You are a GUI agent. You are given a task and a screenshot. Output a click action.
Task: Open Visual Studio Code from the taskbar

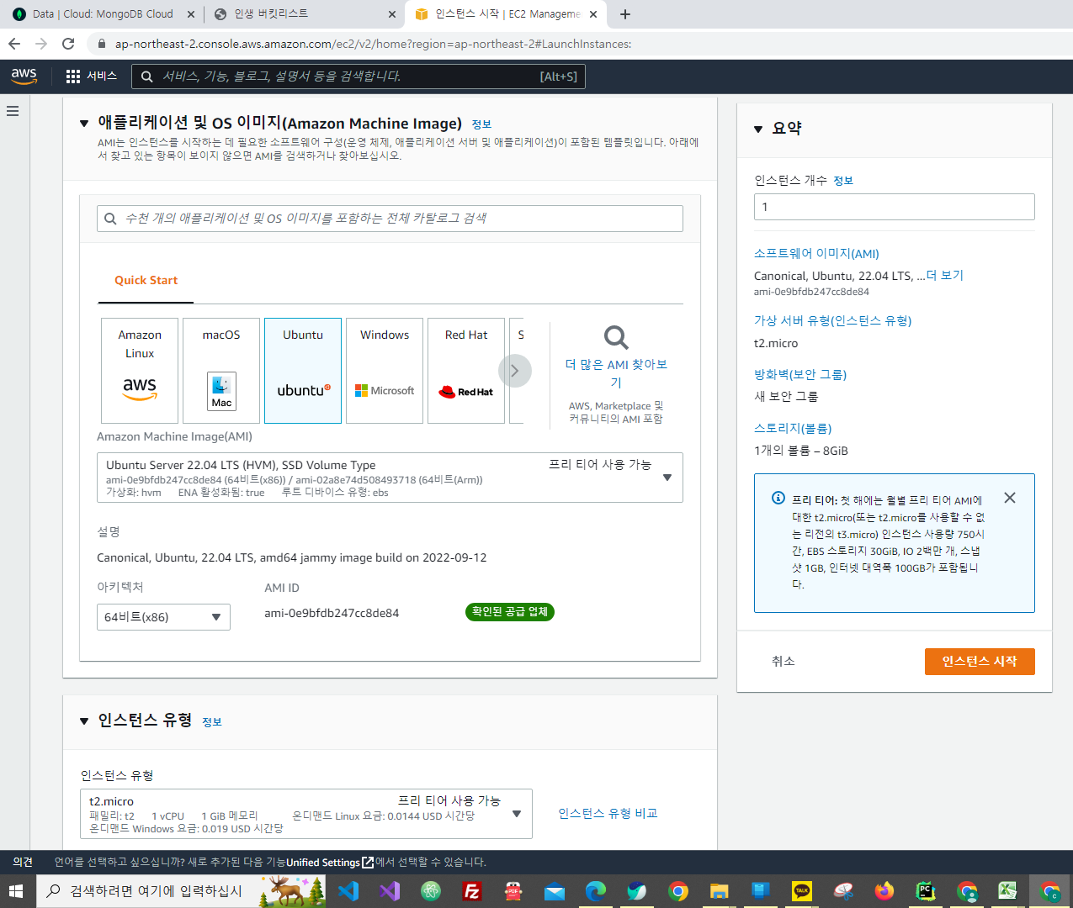[348, 891]
